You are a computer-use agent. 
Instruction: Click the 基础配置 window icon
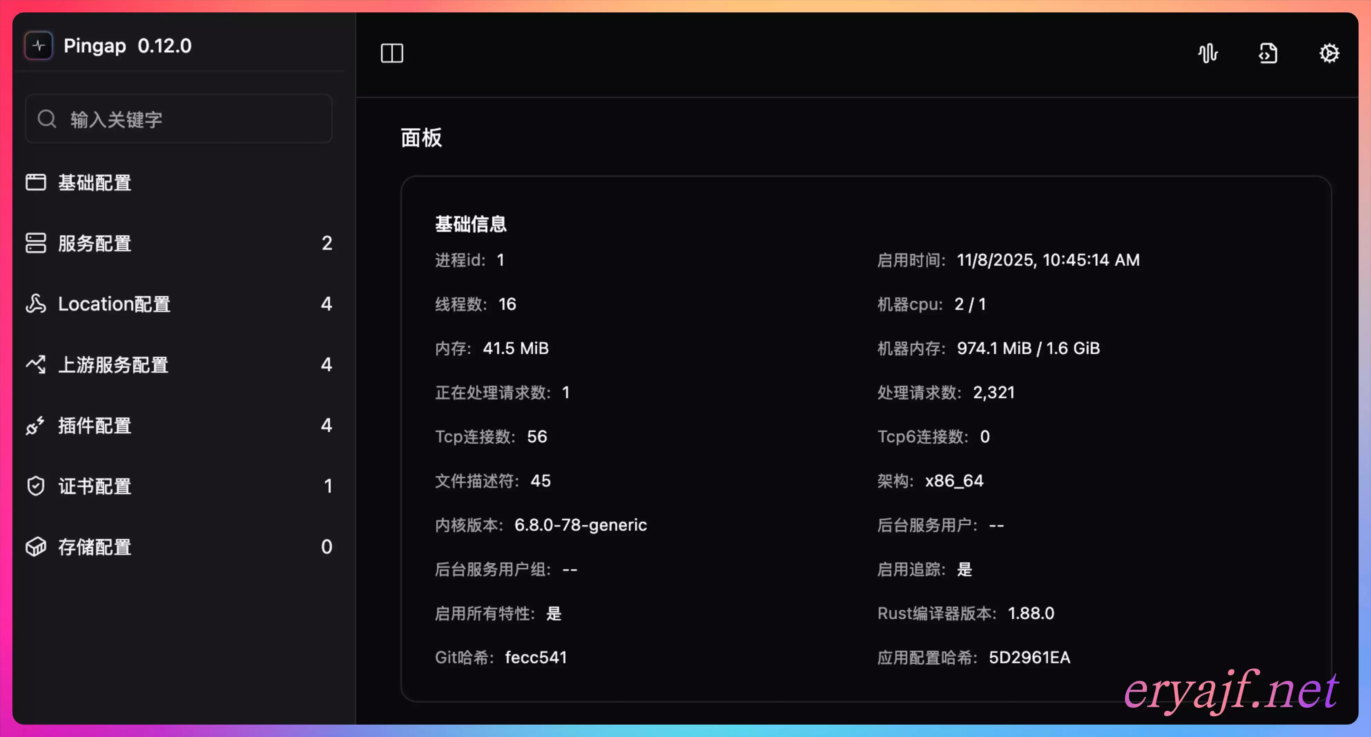(x=36, y=183)
